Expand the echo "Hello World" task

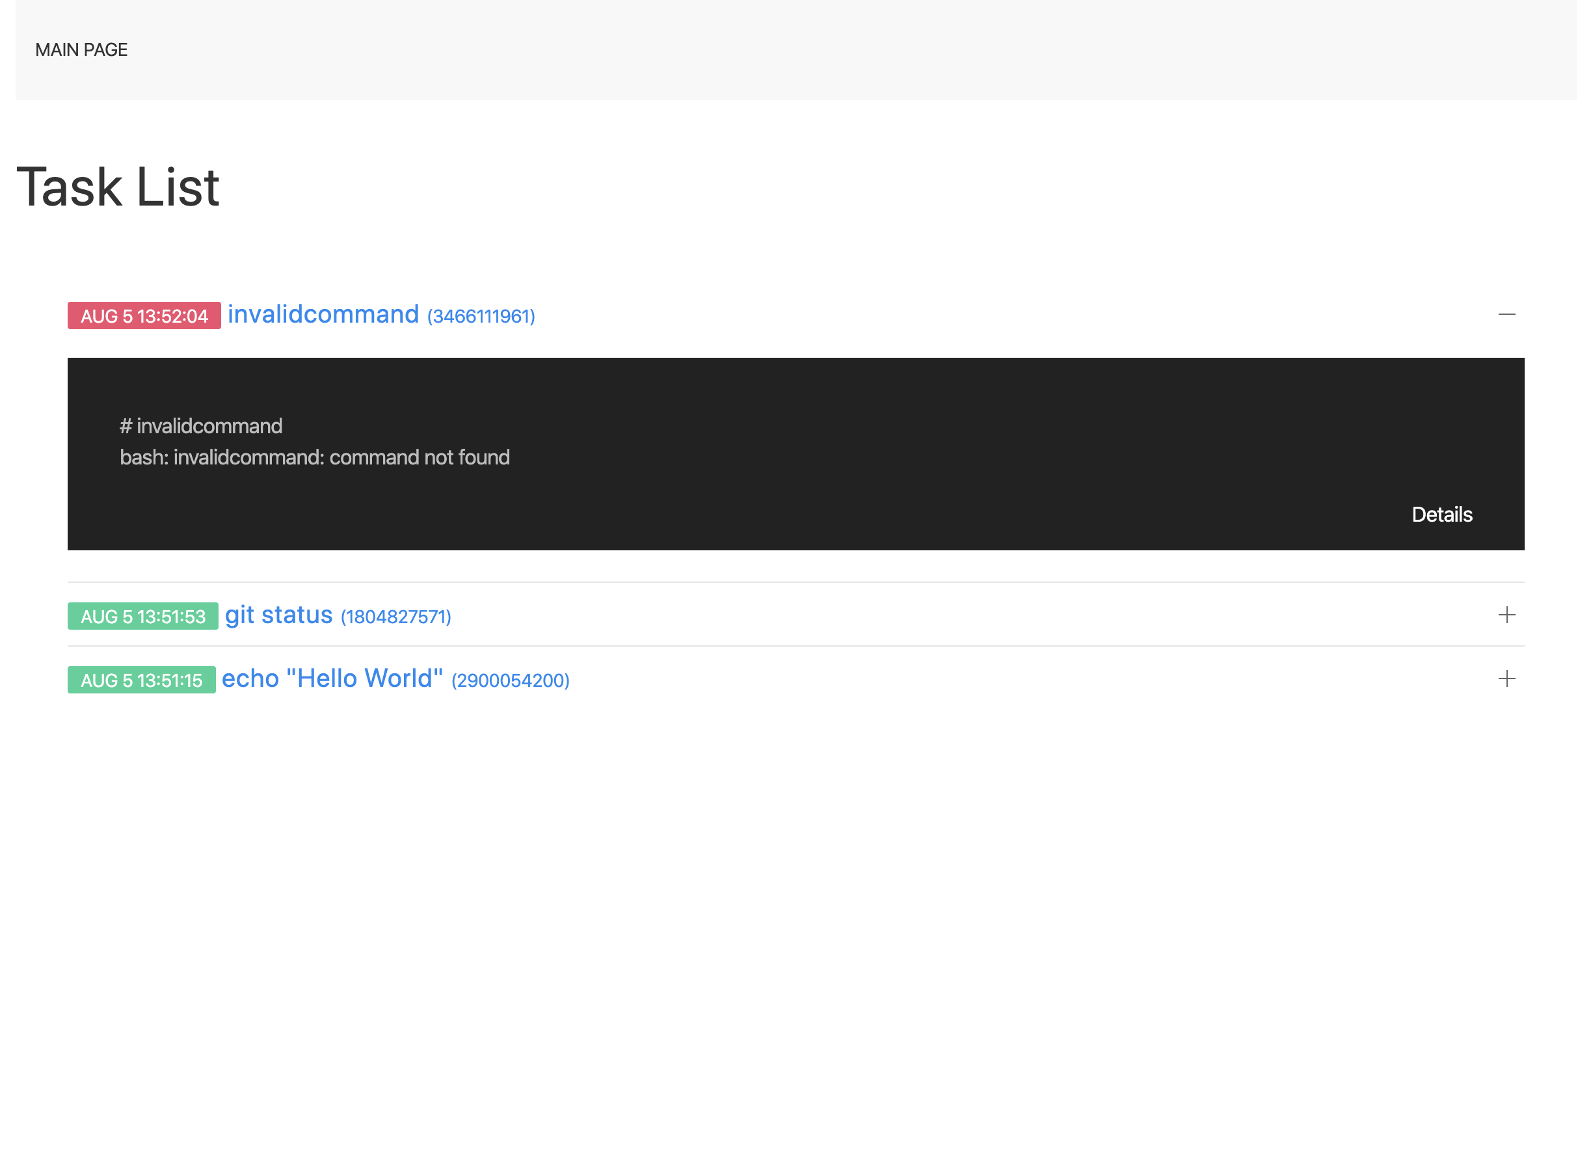click(x=1506, y=679)
